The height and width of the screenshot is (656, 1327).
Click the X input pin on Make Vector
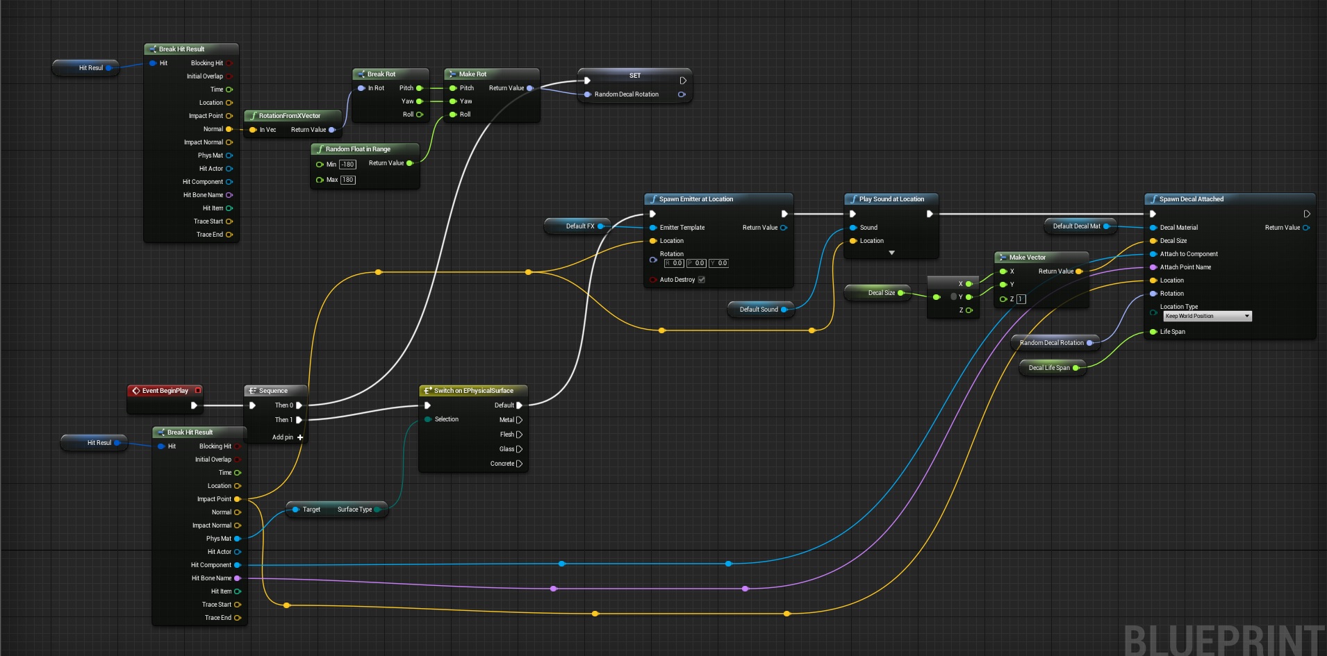(x=1003, y=271)
